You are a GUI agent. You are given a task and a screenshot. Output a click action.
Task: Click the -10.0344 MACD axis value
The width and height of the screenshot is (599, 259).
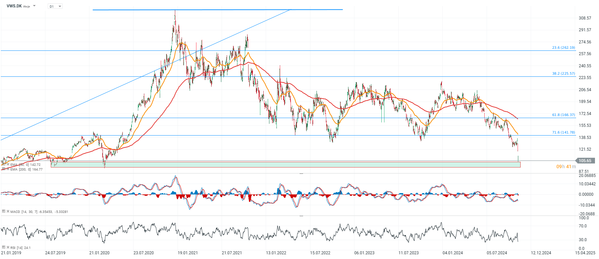pos(587,205)
